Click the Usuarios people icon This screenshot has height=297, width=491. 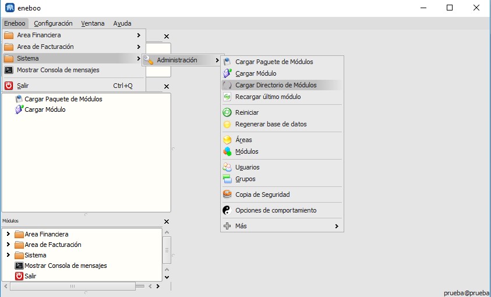(227, 167)
